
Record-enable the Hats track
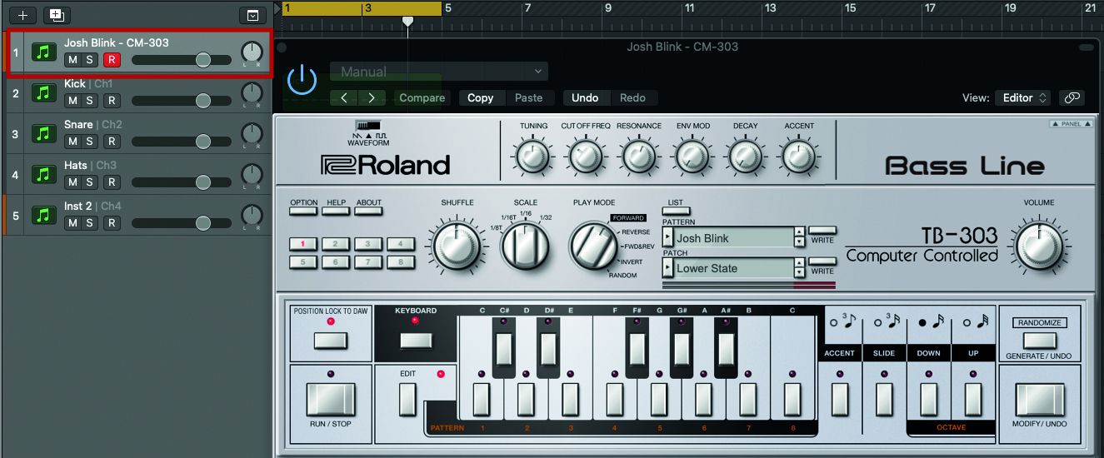(x=112, y=182)
